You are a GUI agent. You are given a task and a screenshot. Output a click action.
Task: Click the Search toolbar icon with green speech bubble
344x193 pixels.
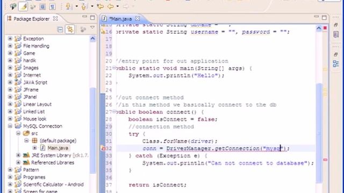coord(13,6)
